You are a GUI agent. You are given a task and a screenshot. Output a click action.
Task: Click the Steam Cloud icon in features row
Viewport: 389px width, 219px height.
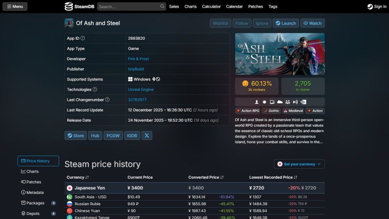coord(280,102)
